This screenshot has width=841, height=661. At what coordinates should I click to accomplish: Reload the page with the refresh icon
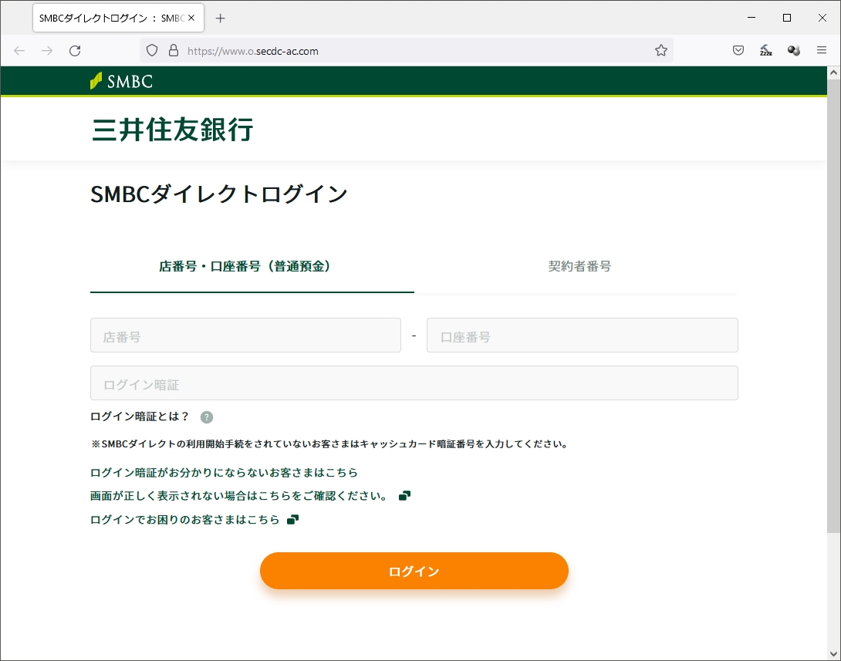(75, 50)
